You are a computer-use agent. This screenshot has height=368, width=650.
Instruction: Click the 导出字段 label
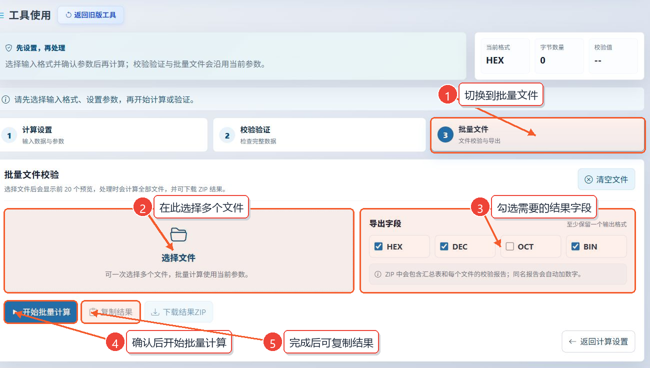point(385,224)
